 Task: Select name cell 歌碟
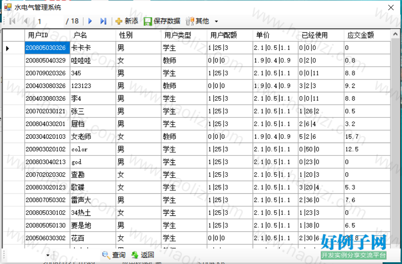point(93,187)
